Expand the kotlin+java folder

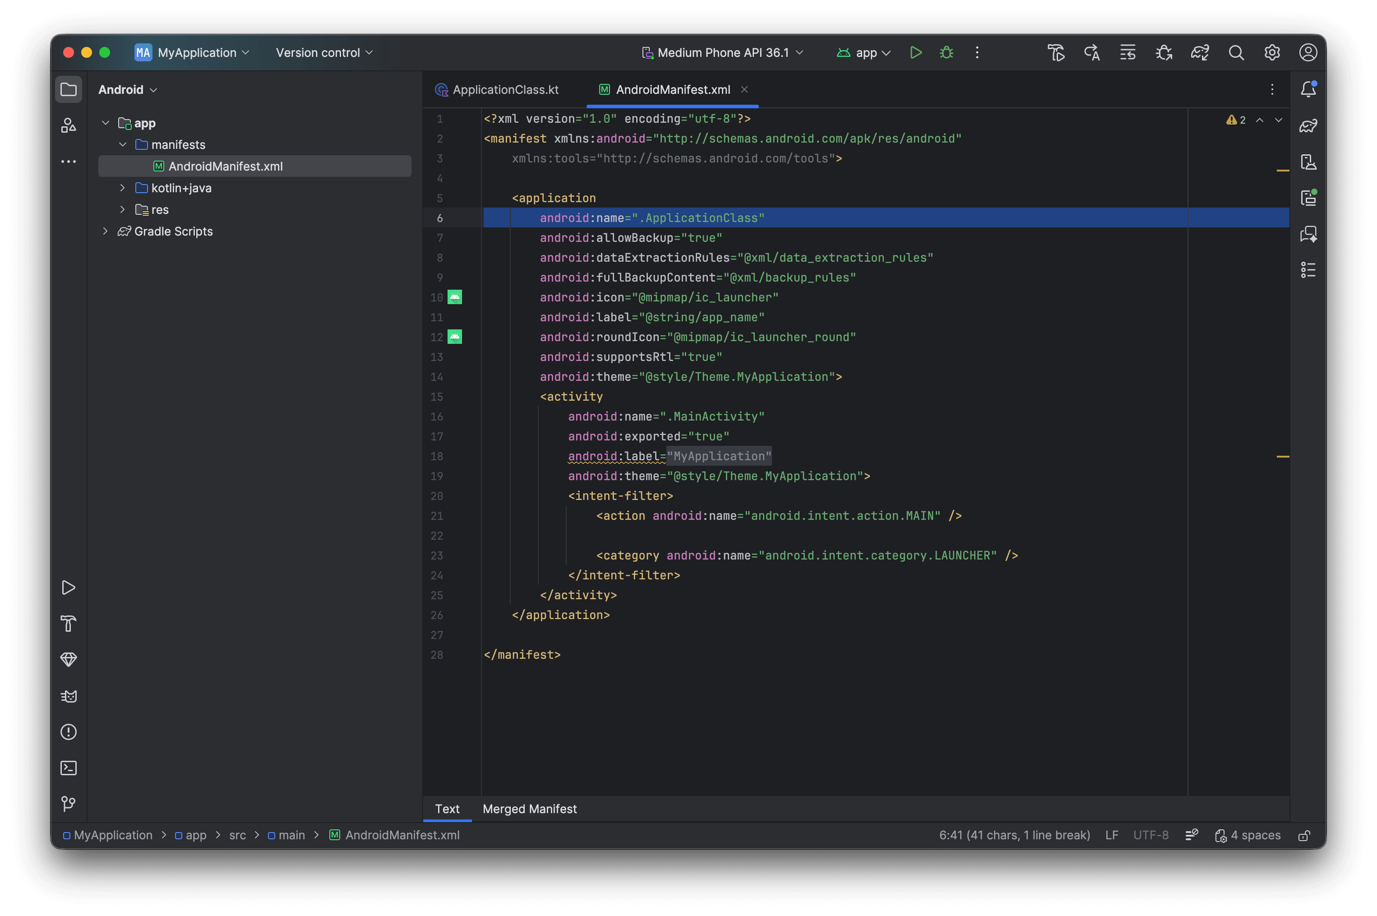123,188
